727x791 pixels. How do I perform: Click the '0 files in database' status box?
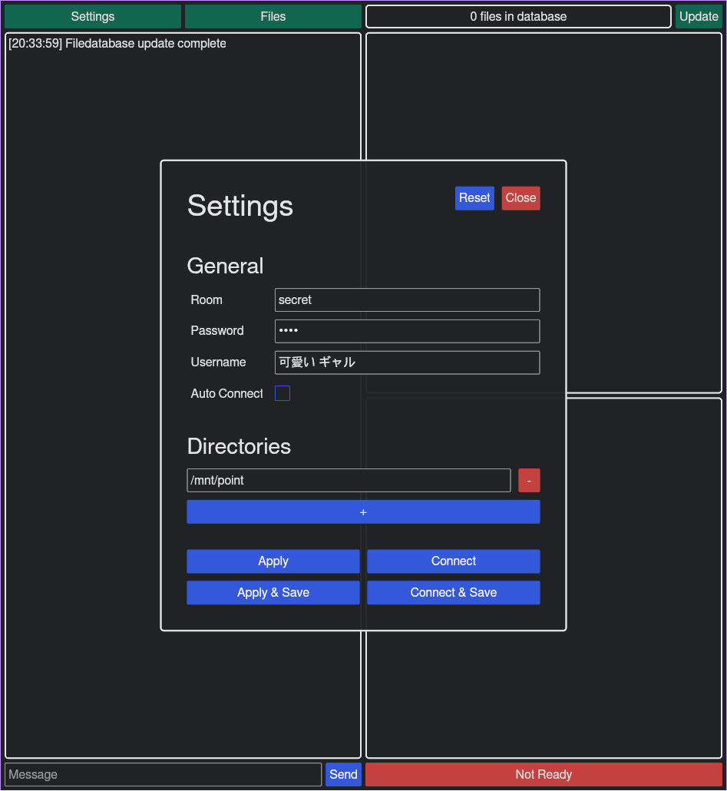[x=518, y=17]
